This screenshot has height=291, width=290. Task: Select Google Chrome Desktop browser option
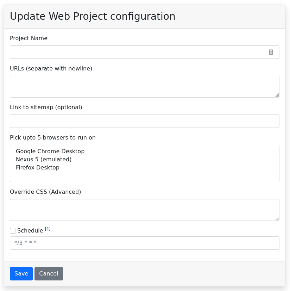tap(50, 151)
